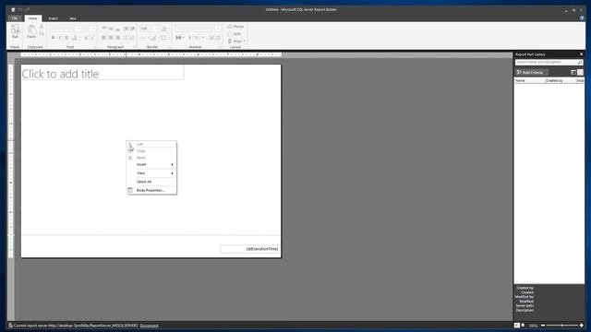591x332 pixels.
Task: Click align left paragraph icon
Action: point(103,38)
